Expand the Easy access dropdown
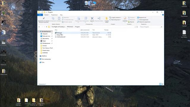 [120, 20]
